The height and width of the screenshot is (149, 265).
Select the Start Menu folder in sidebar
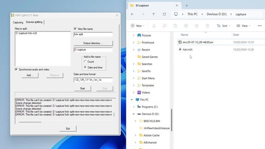click(x=148, y=78)
